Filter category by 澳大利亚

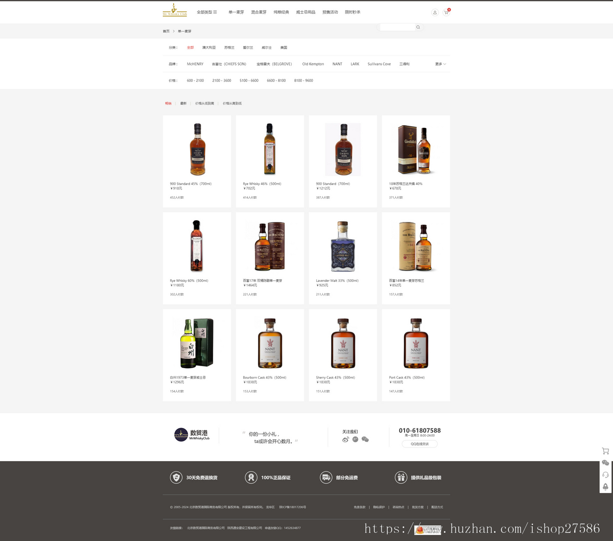coord(209,48)
